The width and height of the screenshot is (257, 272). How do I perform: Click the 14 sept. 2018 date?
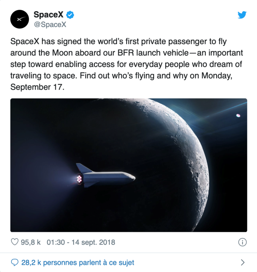(x=93, y=242)
